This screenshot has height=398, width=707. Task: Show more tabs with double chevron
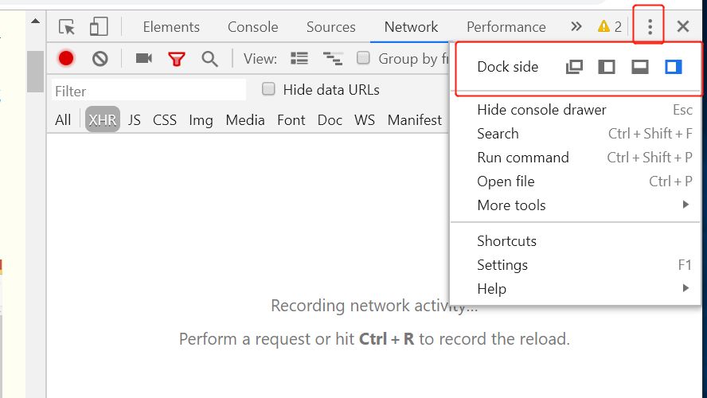(x=576, y=27)
